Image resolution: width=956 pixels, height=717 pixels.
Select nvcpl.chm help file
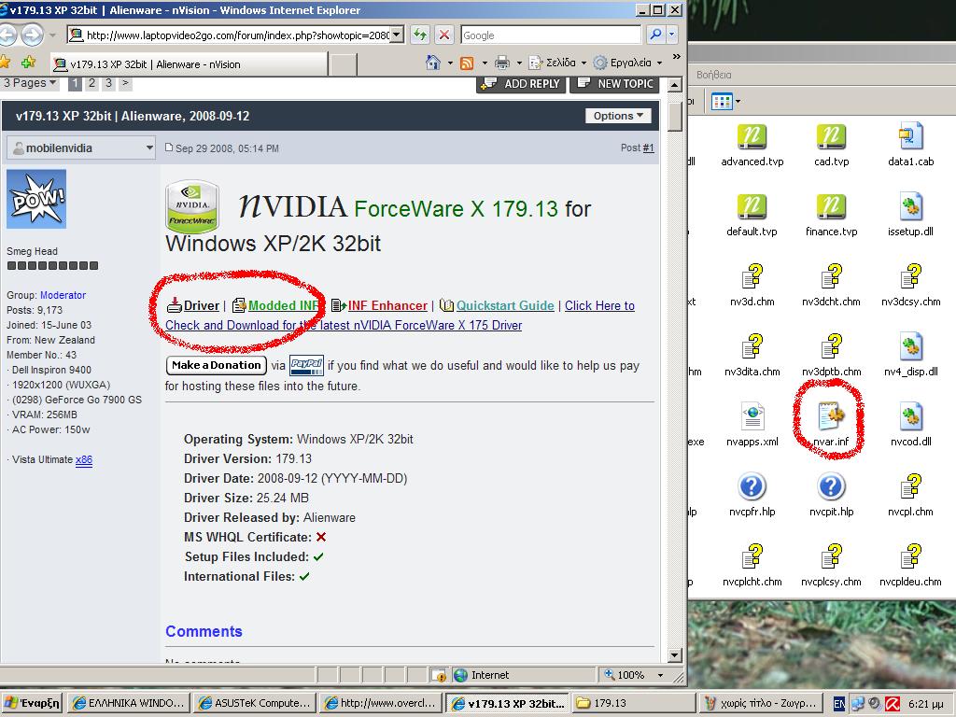(910, 495)
